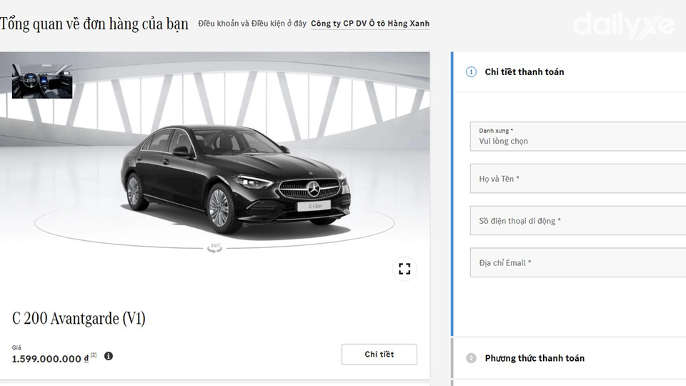The width and height of the screenshot is (686, 386).
Task: Collapse the "Chi tiết thanh toán" section label
Action: [x=525, y=71]
